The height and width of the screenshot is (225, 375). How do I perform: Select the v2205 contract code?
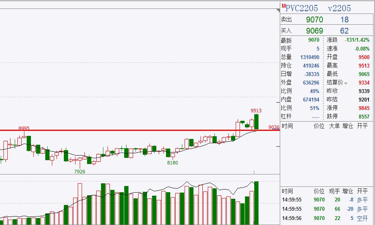pyautogui.click(x=339, y=8)
